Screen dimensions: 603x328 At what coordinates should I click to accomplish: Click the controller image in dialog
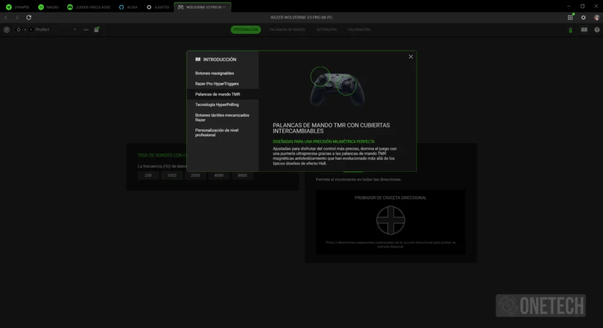point(337,87)
